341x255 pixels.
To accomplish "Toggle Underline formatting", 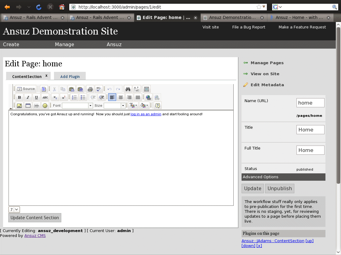I will (36, 97).
